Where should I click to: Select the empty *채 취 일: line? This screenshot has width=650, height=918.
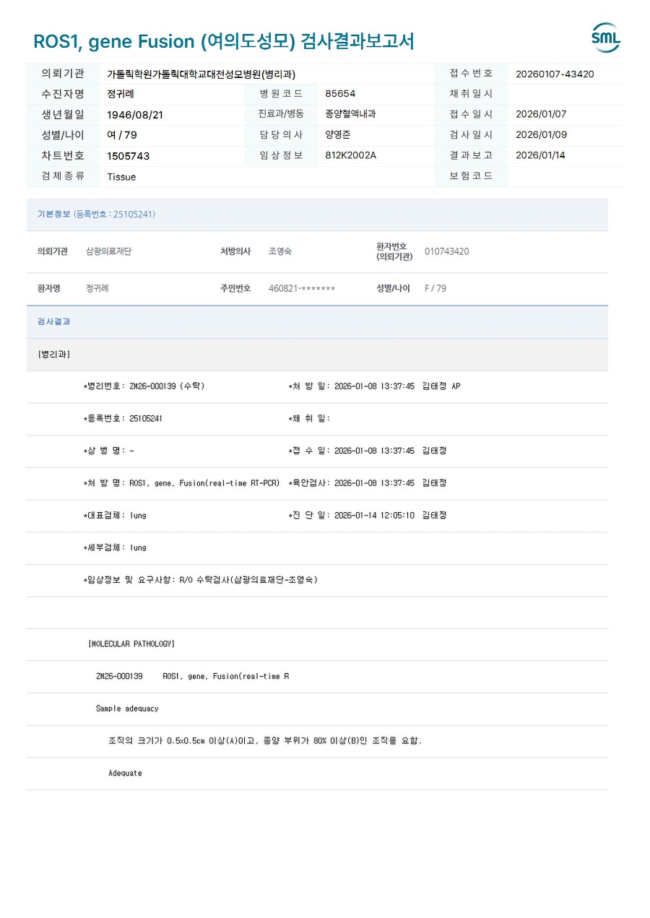click(309, 419)
